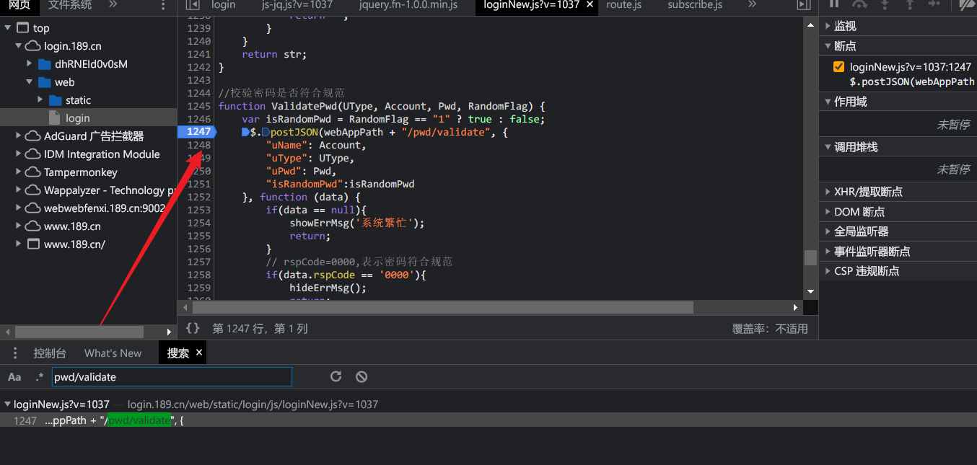Expand the www.189.cn node
The image size is (977, 465).
19,226
